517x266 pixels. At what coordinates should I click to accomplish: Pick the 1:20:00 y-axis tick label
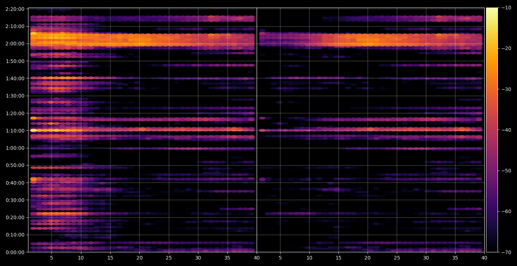[x=15, y=113]
